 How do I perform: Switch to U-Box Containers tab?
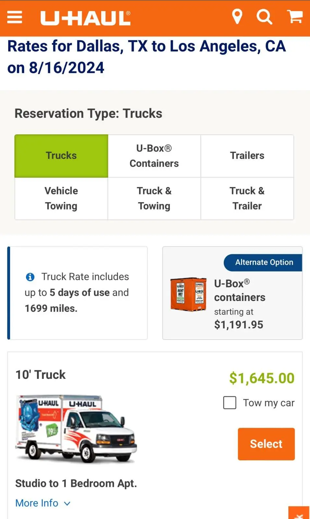click(154, 156)
